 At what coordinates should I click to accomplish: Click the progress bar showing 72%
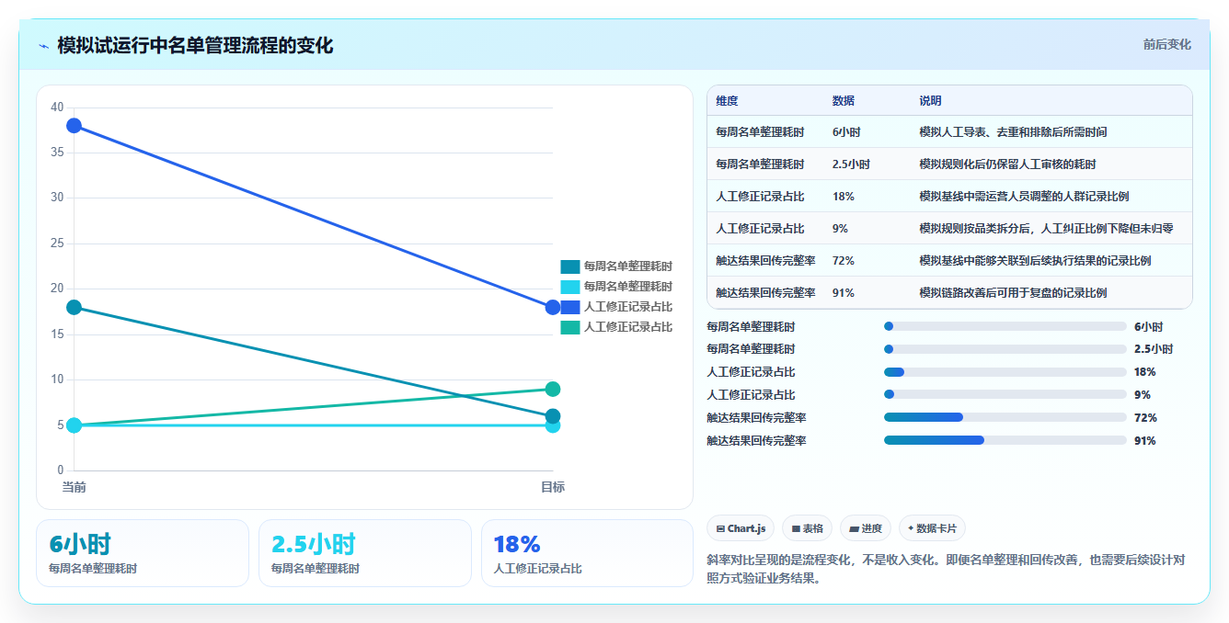click(1005, 417)
